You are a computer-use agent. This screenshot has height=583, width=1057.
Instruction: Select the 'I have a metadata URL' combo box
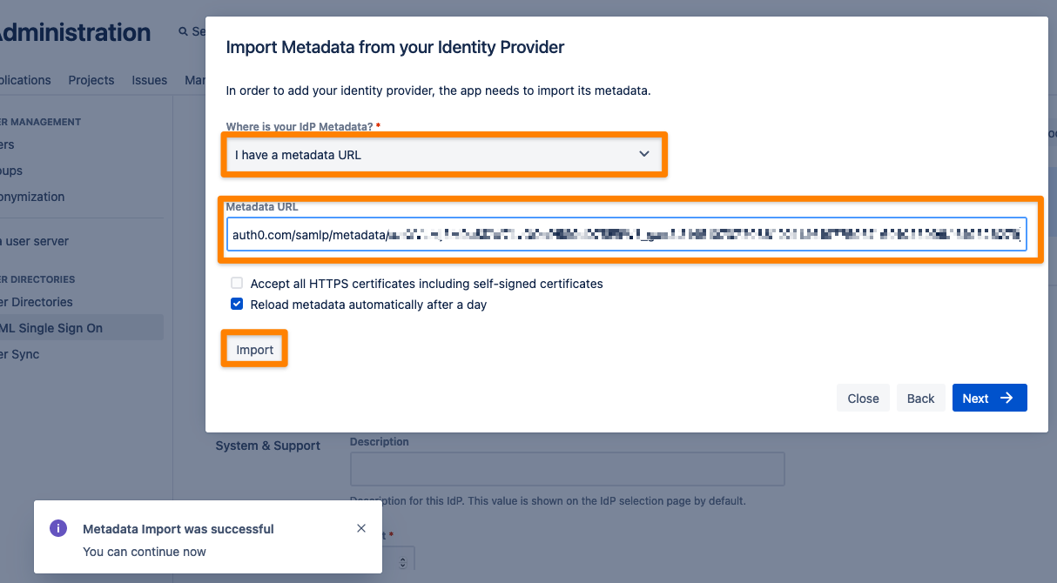point(444,154)
